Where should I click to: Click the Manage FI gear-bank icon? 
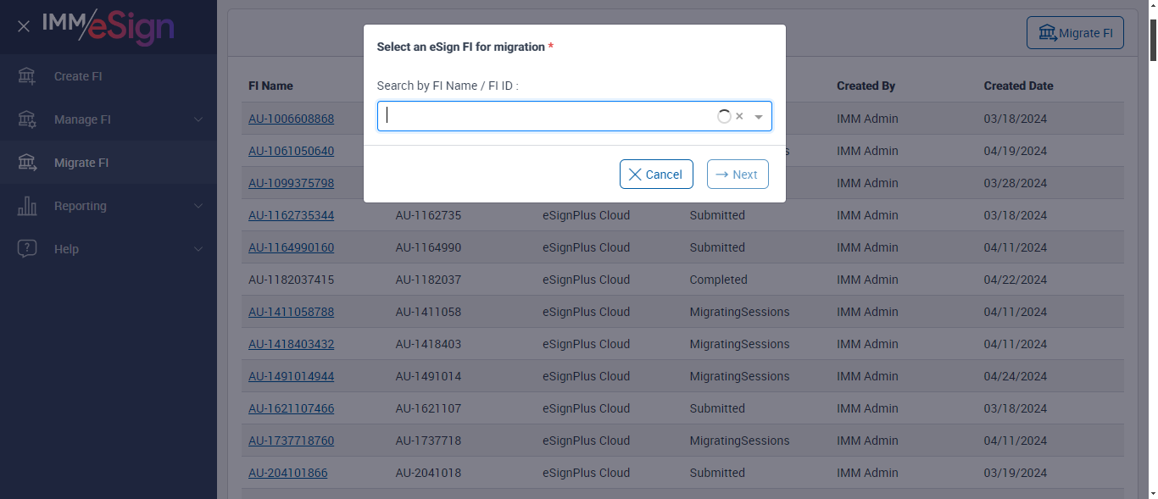click(27, 119)
